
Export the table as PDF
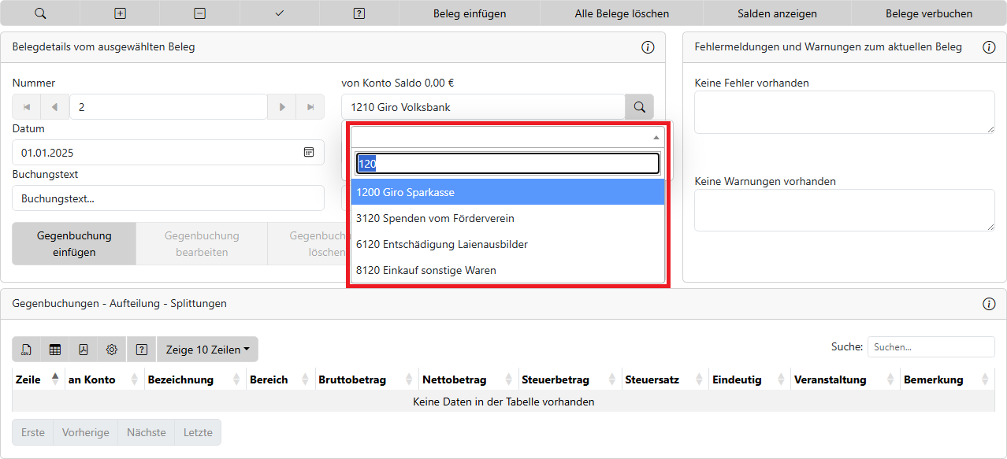tap(84, 350)
